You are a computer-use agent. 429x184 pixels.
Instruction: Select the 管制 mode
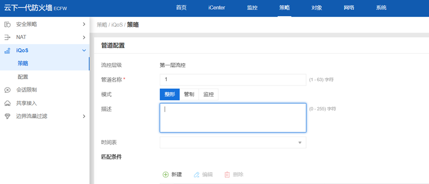click(189, 94)
